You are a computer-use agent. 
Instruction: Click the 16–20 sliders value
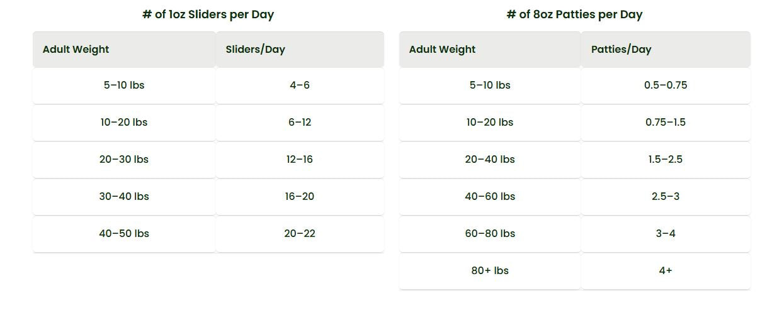coord(300,197)
